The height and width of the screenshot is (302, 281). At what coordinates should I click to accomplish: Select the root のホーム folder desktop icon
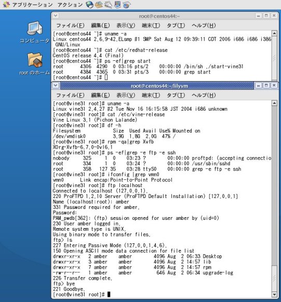tap(34, 64)
